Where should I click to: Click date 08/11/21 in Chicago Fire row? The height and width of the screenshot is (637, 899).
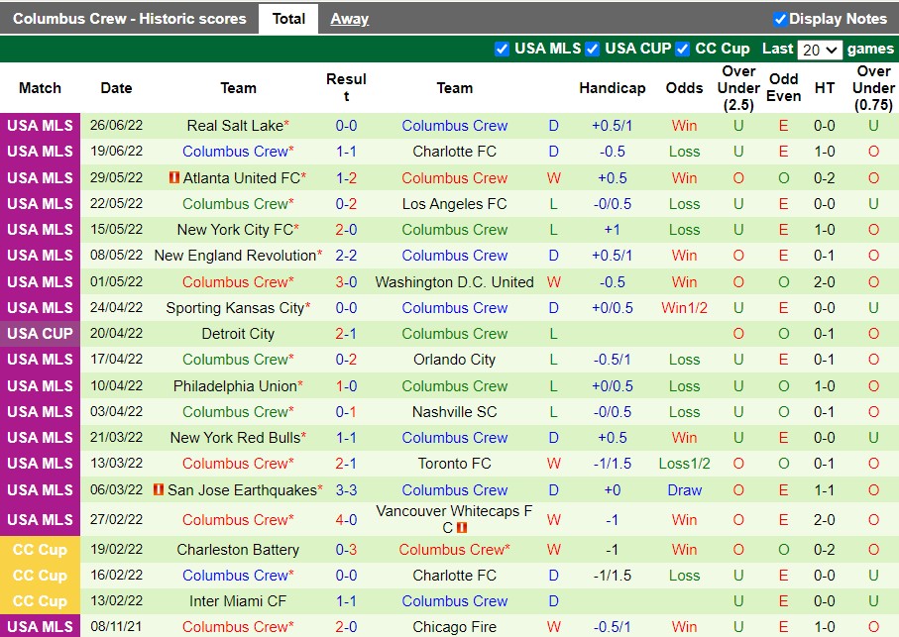[116, 627]
